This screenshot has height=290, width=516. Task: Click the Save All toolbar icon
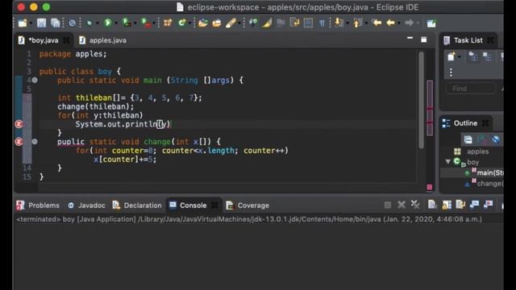[55, 23]
